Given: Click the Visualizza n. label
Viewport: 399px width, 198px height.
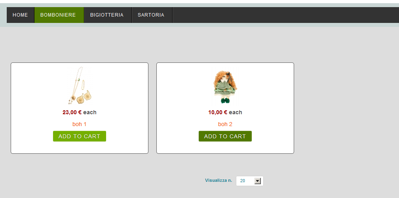Looking at the screenshot, I should pyautogui.click(x=218, y=181).
